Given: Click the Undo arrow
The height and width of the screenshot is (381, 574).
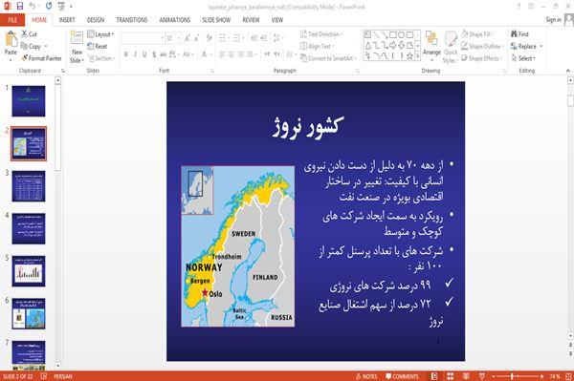Looking at the screenshot, I should 33,7.
